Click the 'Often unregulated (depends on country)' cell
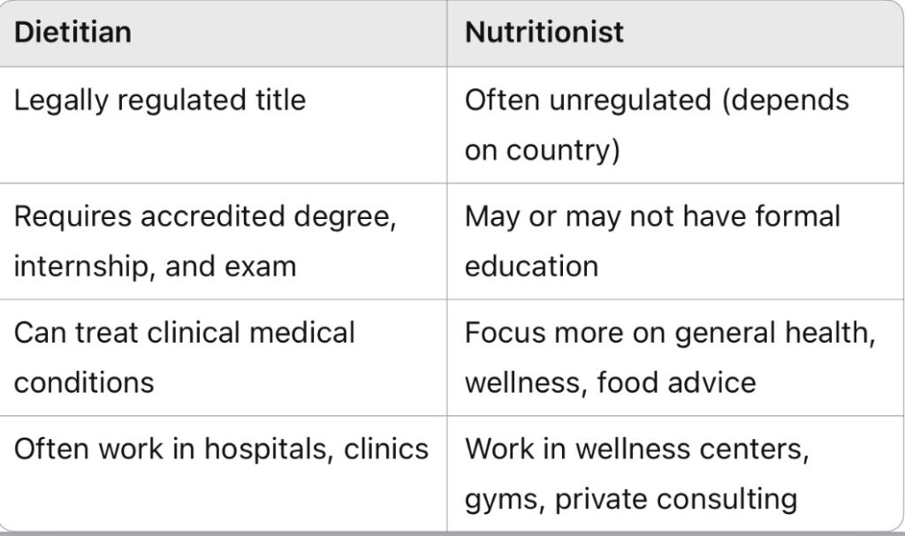Viewport: 905px width, 536px height. click(656, 125)
